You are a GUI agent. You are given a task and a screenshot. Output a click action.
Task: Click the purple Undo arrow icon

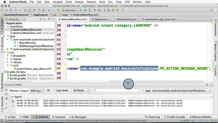coord(16,10)
